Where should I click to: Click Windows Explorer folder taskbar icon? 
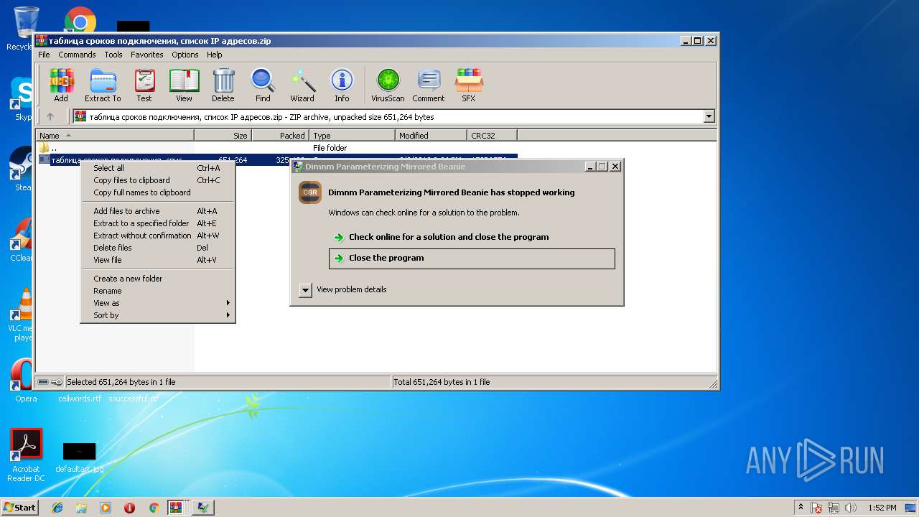81,508
